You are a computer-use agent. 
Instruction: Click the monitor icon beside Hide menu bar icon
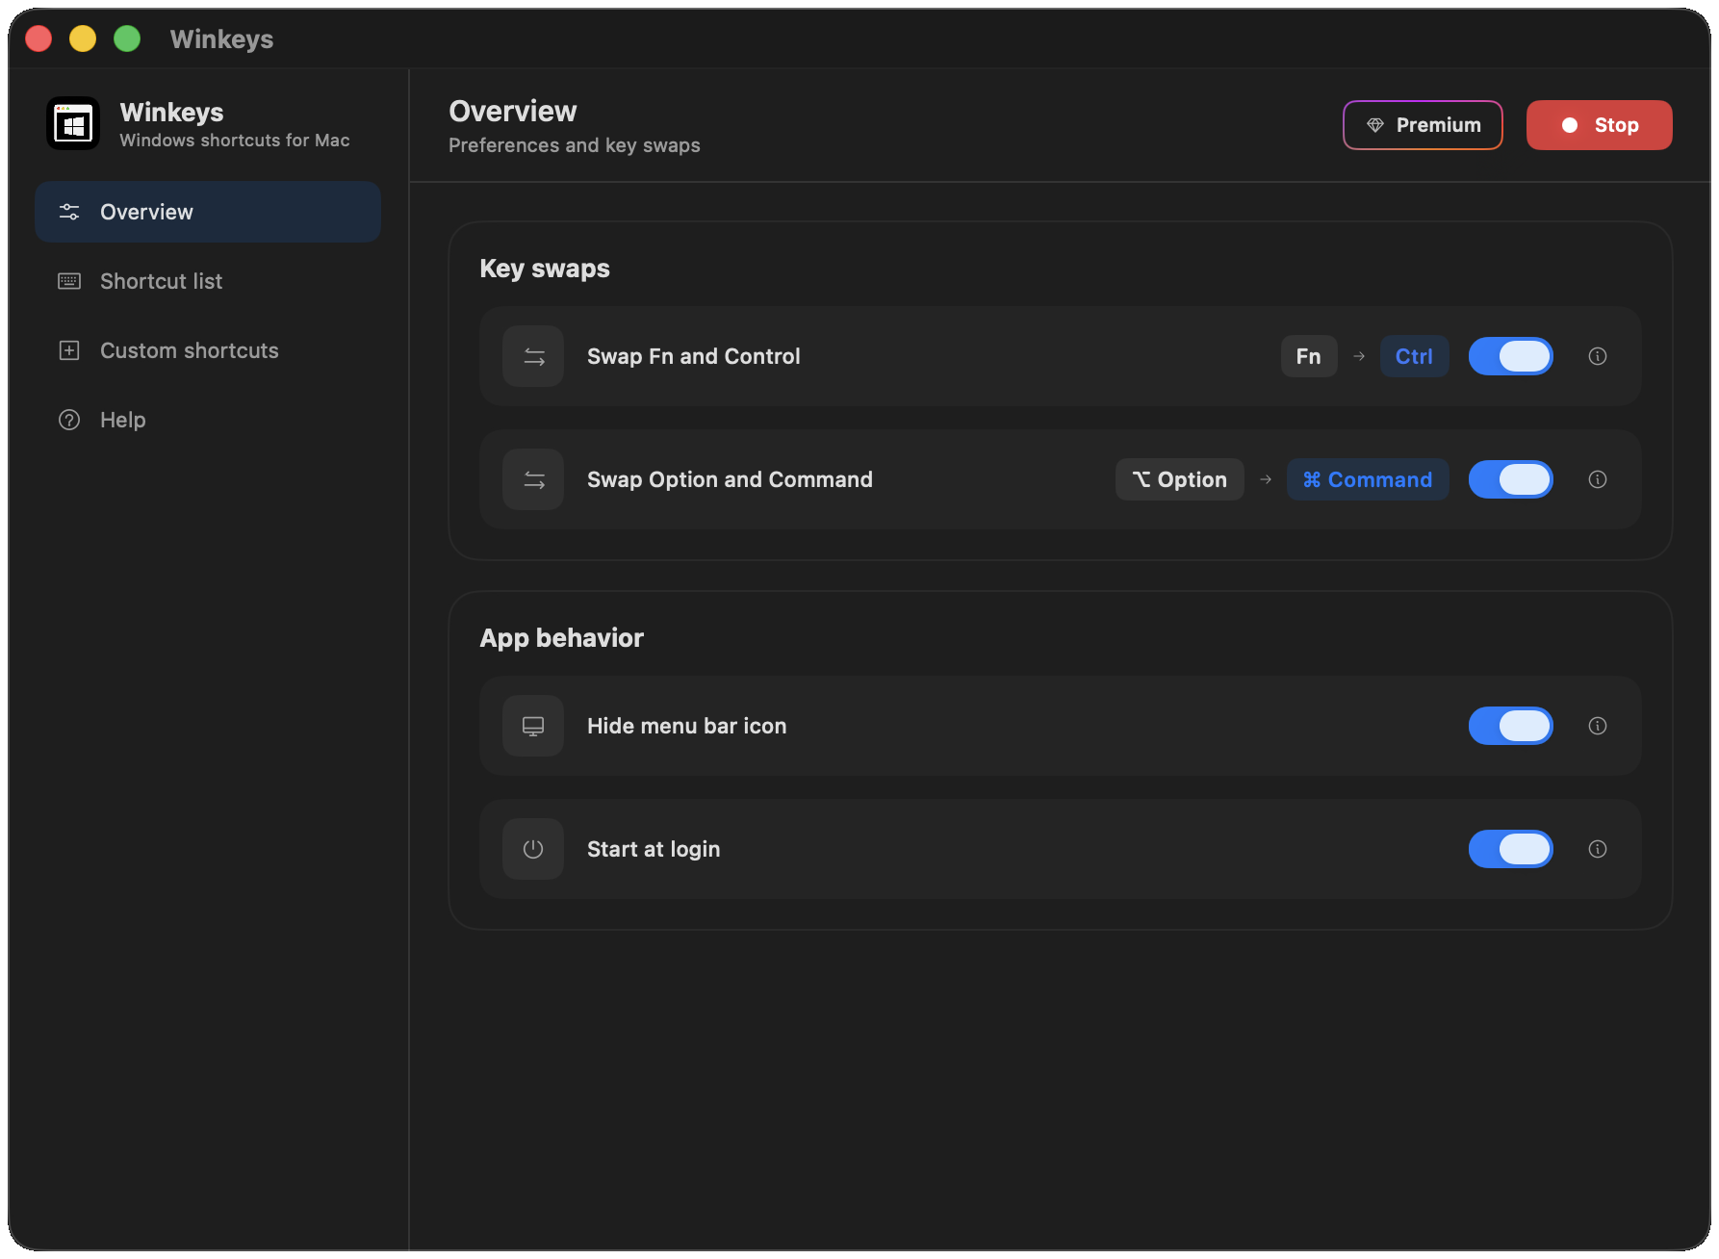533,726
